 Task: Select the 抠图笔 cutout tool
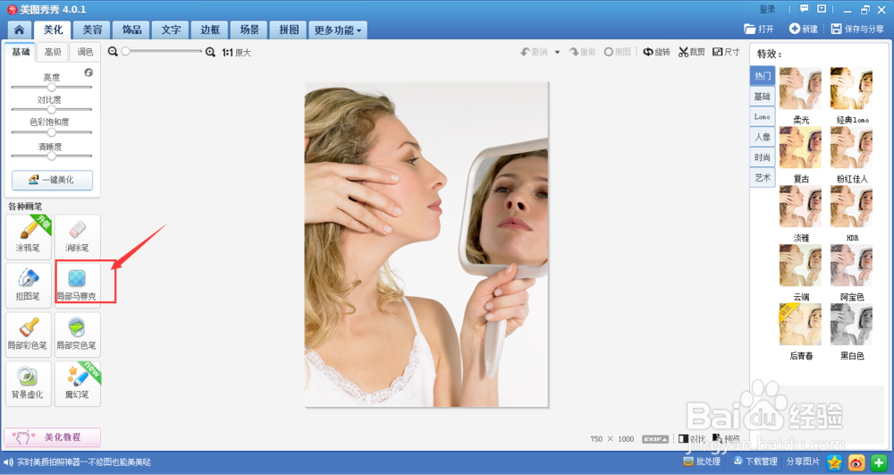[29, 285]
